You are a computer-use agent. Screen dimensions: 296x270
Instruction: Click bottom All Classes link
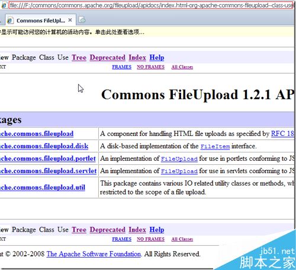pos(182,239)
